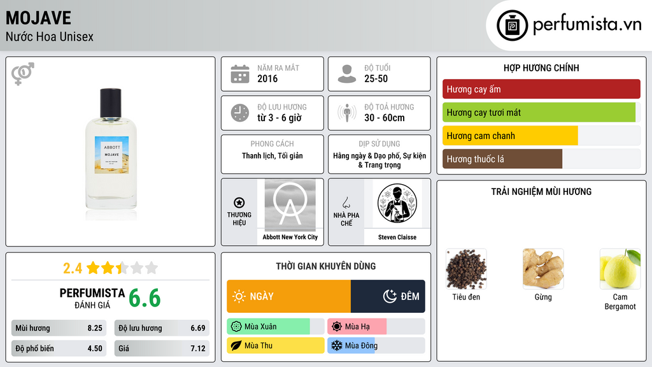The image size is (652, 367).
Task: Click the nose icon above Nhà pha chế
Action: tap(346, 203)
